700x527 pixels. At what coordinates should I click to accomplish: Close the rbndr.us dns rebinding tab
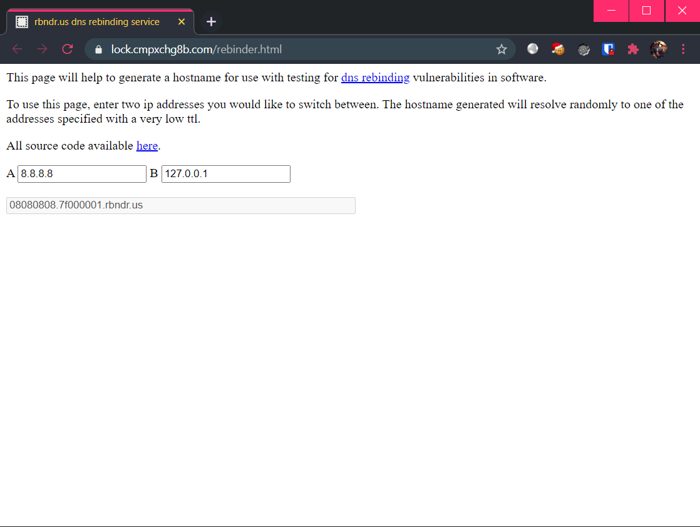pyautogui.click(x=181, y=21)
